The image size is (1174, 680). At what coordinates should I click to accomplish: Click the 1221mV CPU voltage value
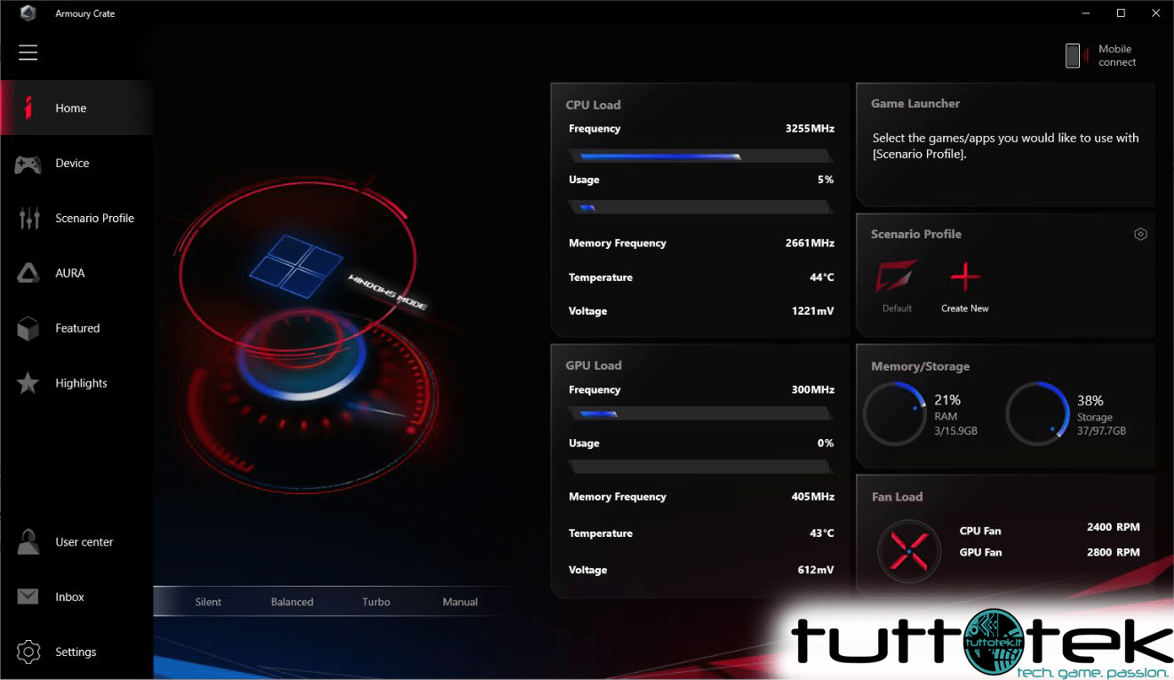coord(812,311)
